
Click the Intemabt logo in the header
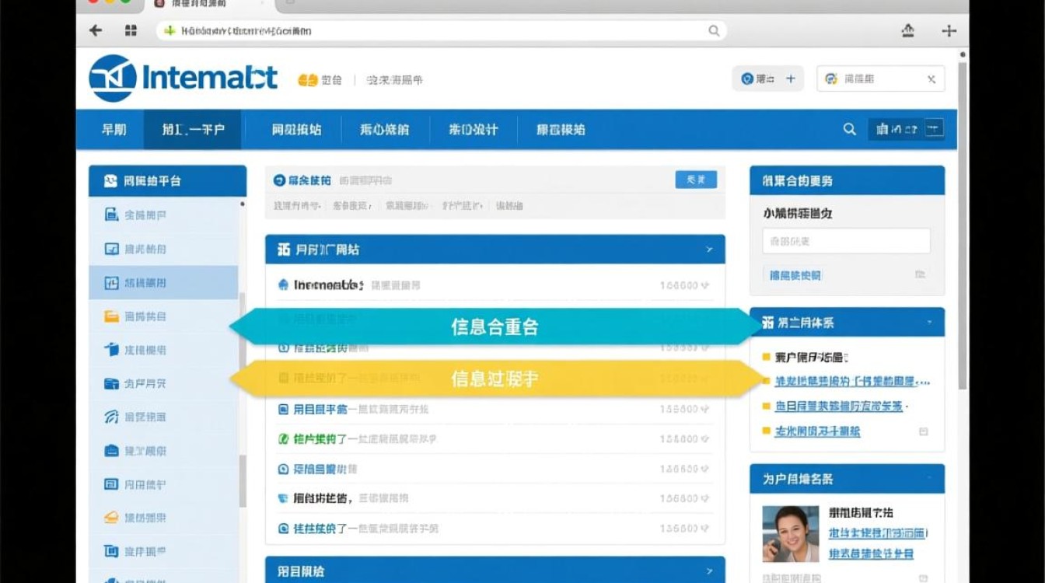[x=183, y=77]
